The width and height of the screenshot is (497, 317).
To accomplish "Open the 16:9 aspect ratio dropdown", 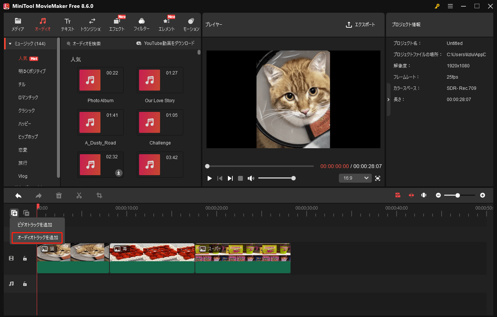I will coord(355,178).
